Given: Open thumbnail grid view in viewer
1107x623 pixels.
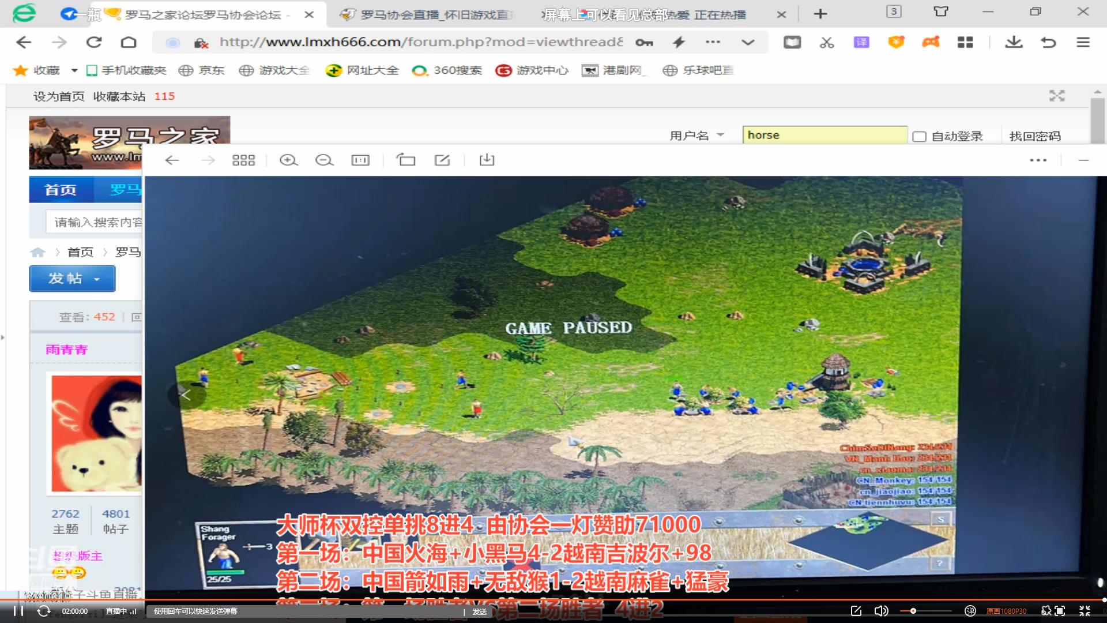Looking at the screenshot, I should point(243,160).
